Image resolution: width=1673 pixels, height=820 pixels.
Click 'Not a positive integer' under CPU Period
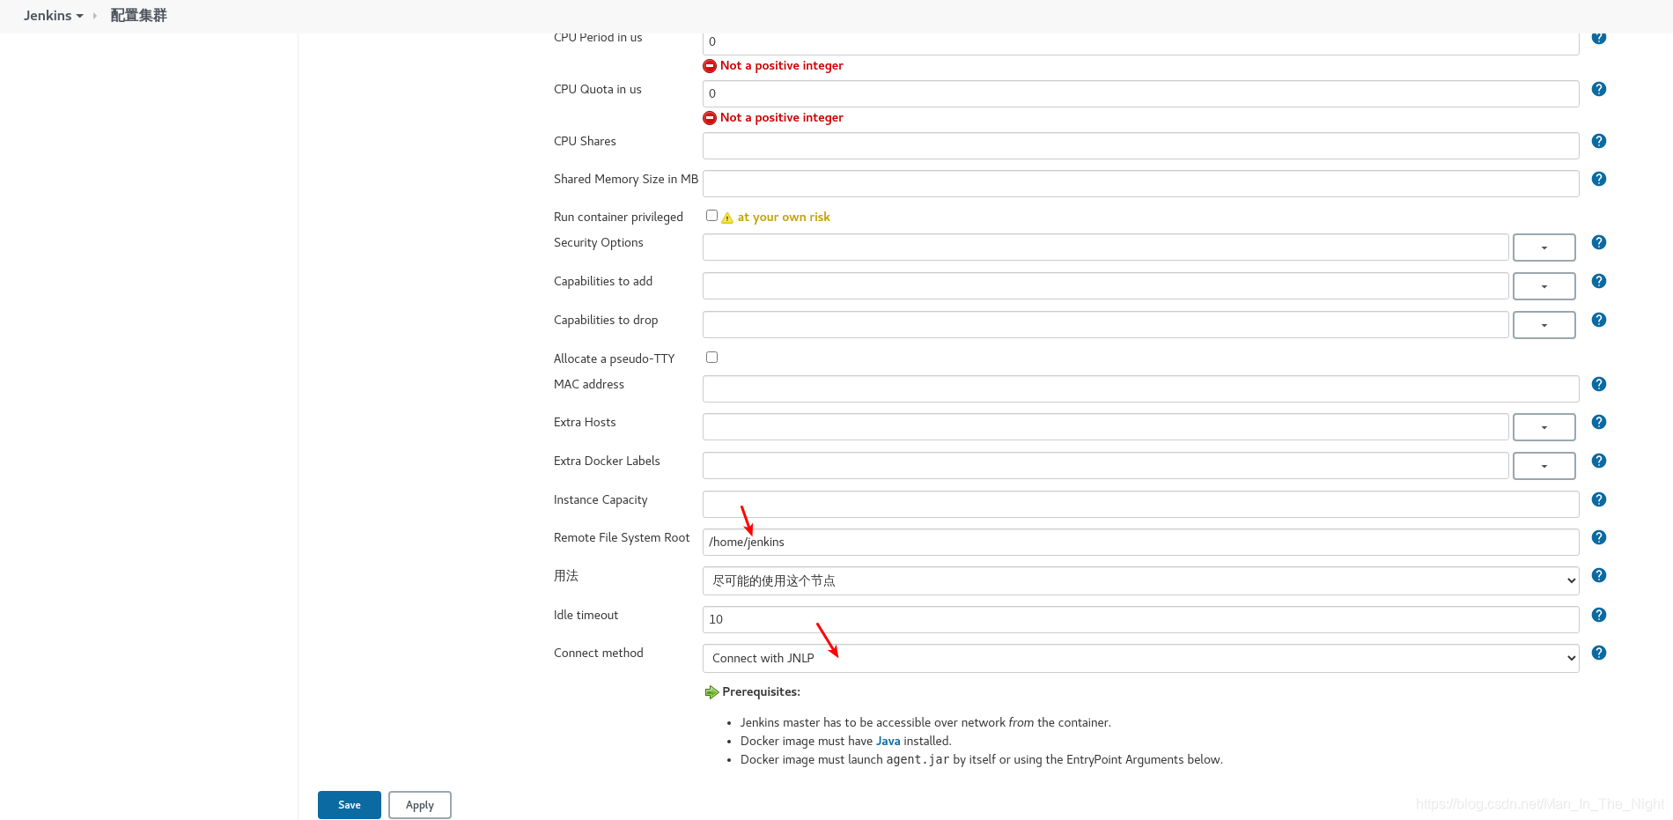[781, 66]
